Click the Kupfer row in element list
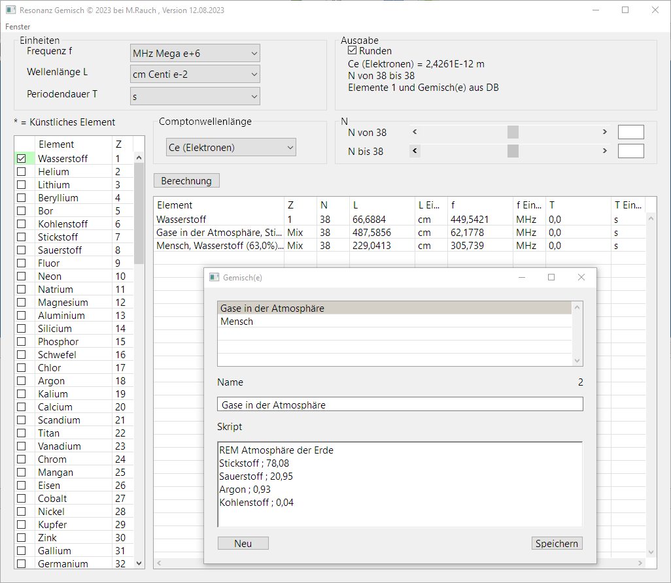 (x=75, y=524)
